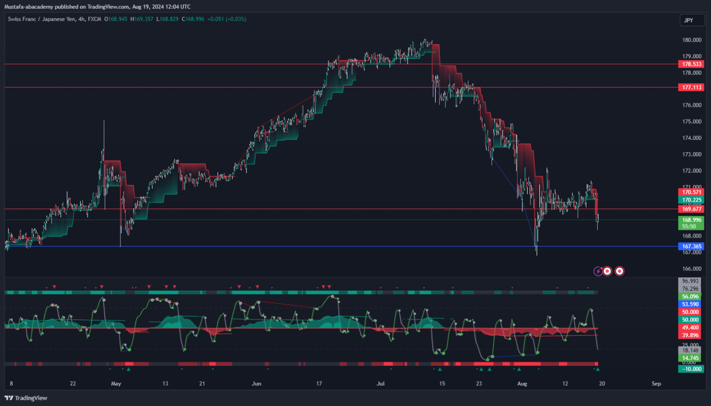Select the 178.533 red price label
The width and height of the screenshot is (711, 406).
(691, 64)
